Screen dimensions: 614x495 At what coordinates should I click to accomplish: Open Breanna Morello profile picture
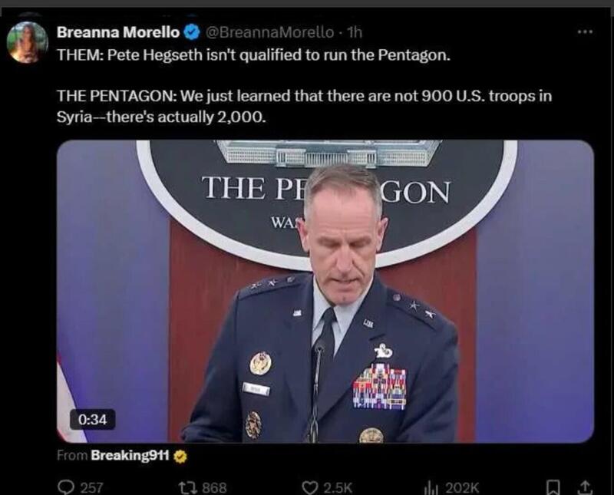28,42
